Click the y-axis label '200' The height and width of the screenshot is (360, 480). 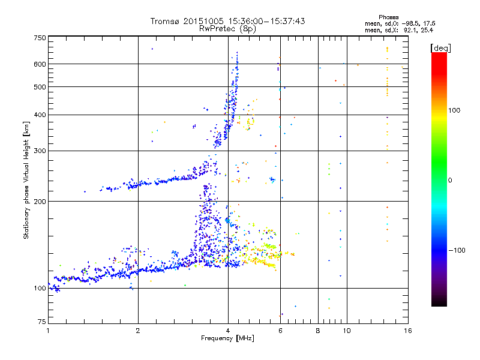(40, 202)
